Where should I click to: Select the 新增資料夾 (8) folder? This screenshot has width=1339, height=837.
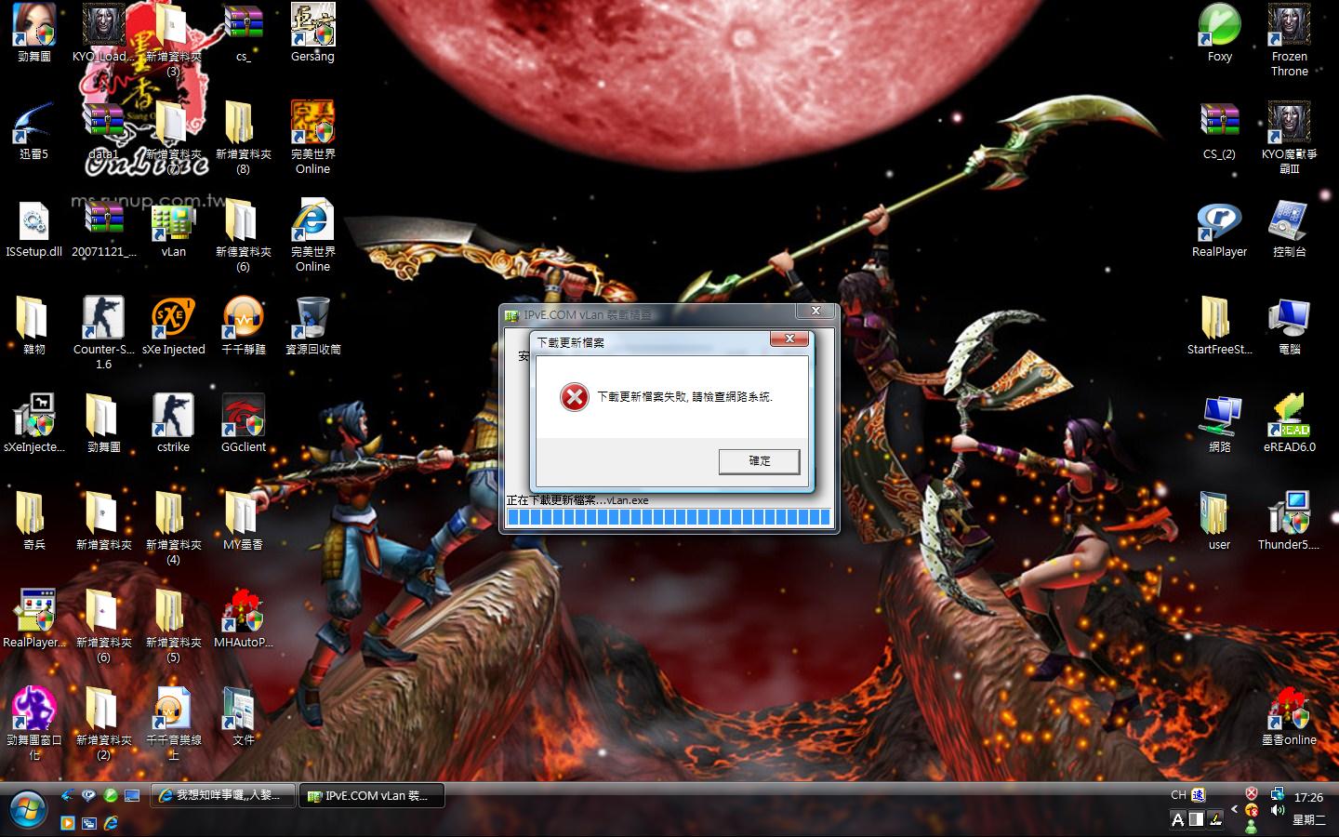click(x=244, y=138)
